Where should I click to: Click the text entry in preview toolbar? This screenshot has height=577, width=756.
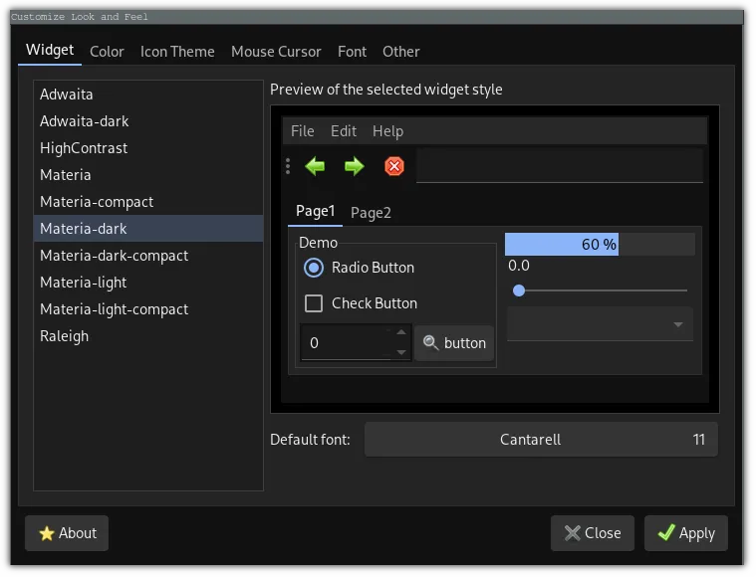(x=559, y=166)
